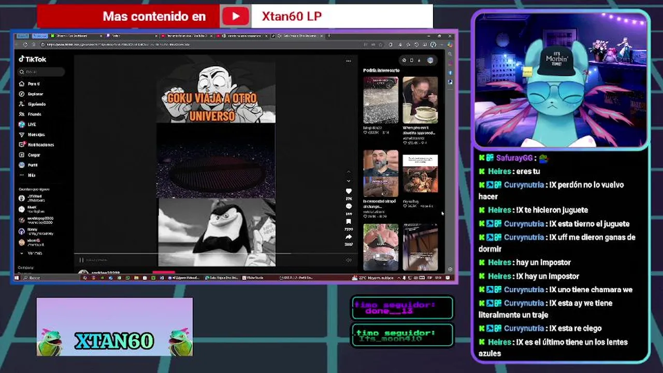The height and width of the screenshot is (373, 663).
Task: Click SafurayGG's username in the chat
Action: tap(514, 158)
